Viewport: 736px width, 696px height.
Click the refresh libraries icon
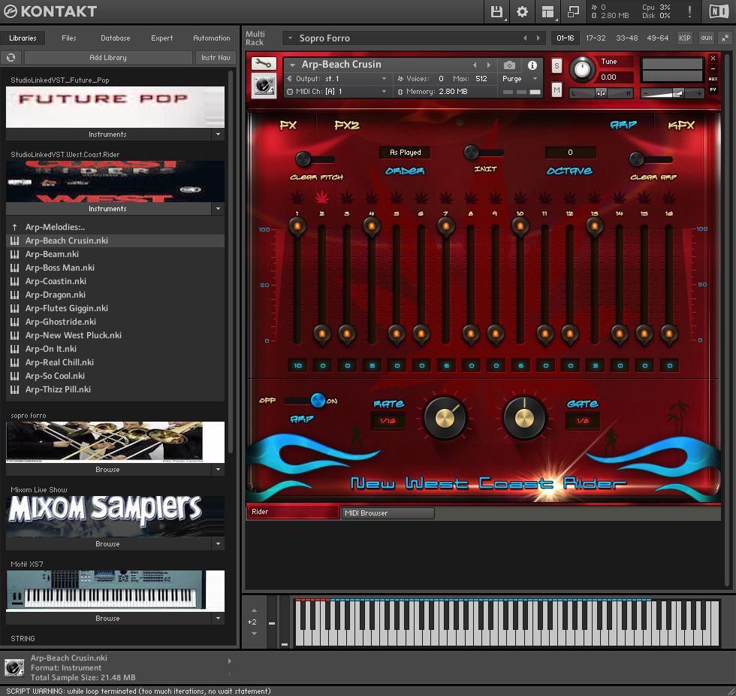pos(11,57)
